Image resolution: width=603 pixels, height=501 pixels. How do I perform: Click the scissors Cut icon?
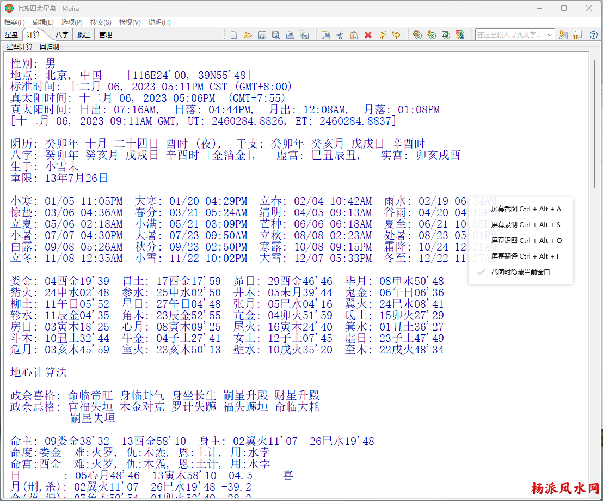[x=340, y=35]
